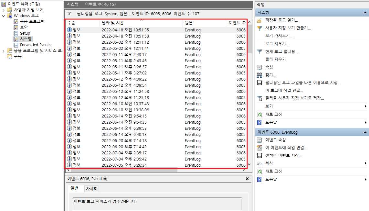Click the 복사 icon in the actions pane
Viewport: 369px width, 211px height.
pos(259,163)
